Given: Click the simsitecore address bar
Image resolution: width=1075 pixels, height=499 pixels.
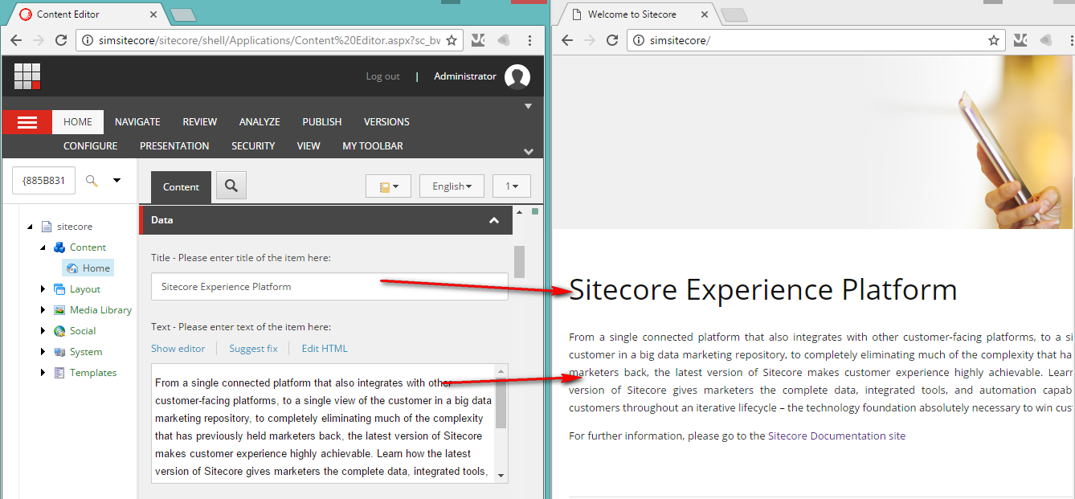Looking at the screenshot, I should 815,40.
